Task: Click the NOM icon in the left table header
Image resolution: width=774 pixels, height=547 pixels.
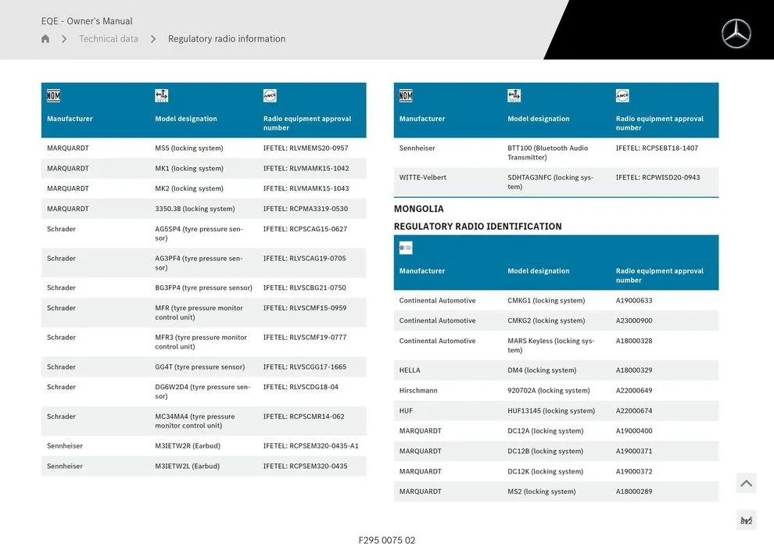Action: [x=53, y=96]
